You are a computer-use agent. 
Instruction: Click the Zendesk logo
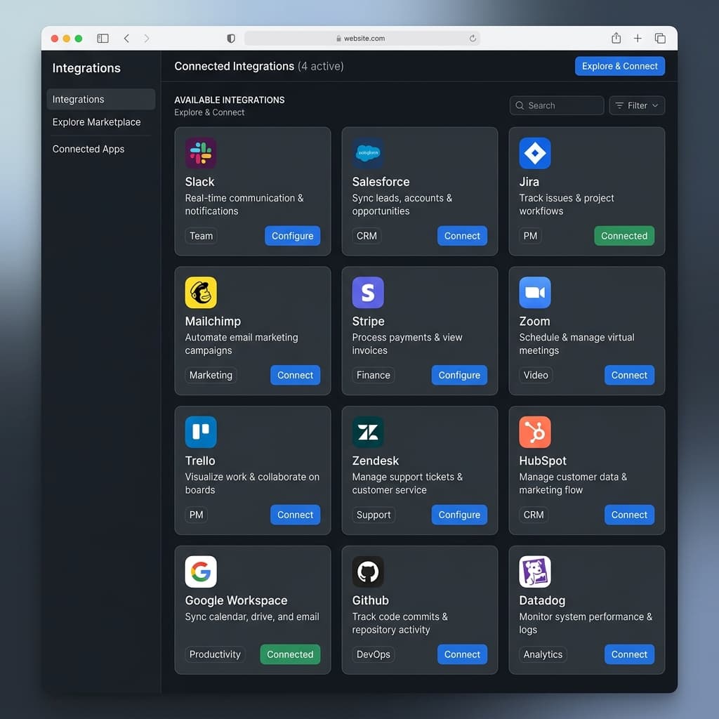pyautogui.click(x=368, y=432)
